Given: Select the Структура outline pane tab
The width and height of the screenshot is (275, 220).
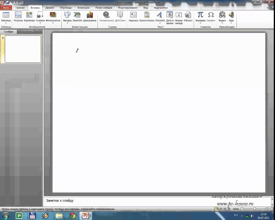Looking at the screenshot, I should (x=26, y=31).
